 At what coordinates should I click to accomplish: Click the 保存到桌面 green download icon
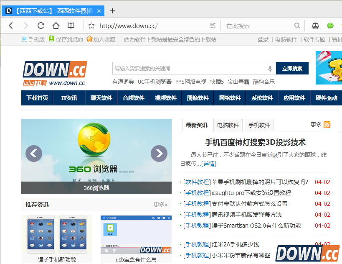point(51,39)
